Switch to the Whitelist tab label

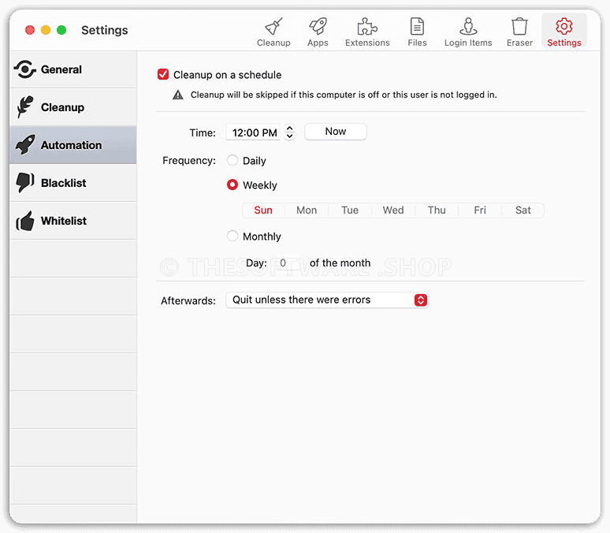tap(64, 221)
